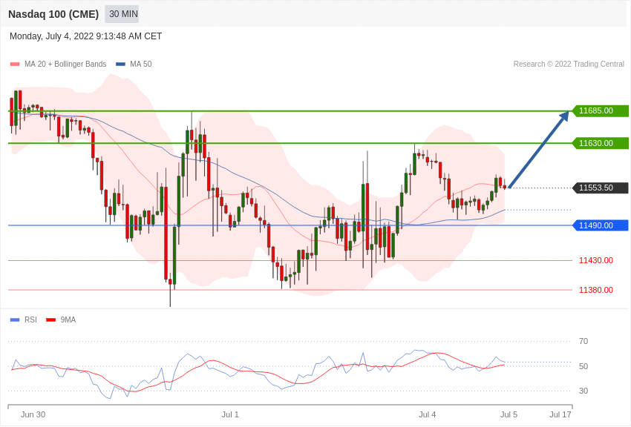Screen dimensions: 631x427
Task: Click the RSI 50 level label
Action: [x=583, y=366]
